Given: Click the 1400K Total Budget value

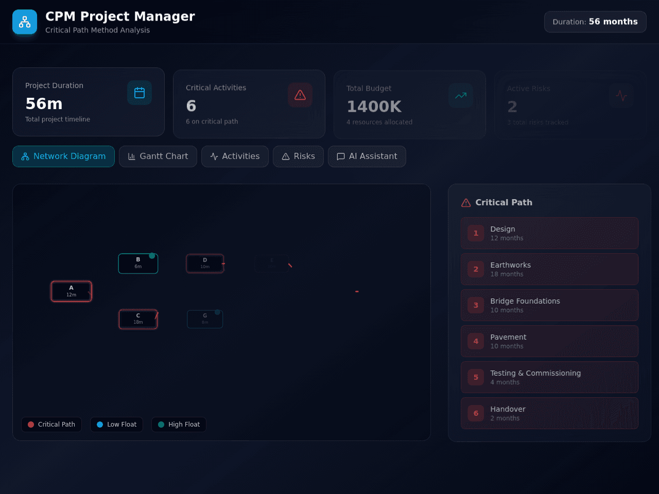Looking at the screenshot, I should coord(374,107).
